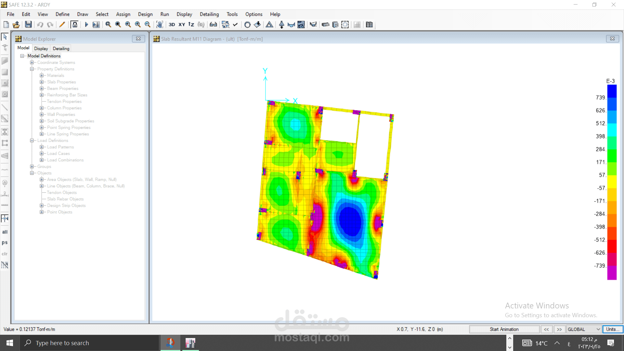Click the Units... button
This screenshot has height=351, width=624.
coord(612,329)
